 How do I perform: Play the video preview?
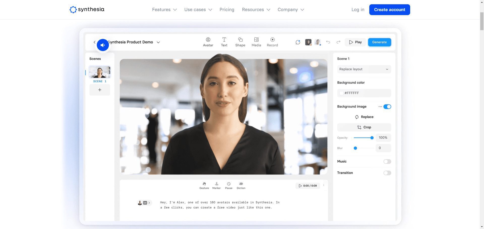[355, 42]
